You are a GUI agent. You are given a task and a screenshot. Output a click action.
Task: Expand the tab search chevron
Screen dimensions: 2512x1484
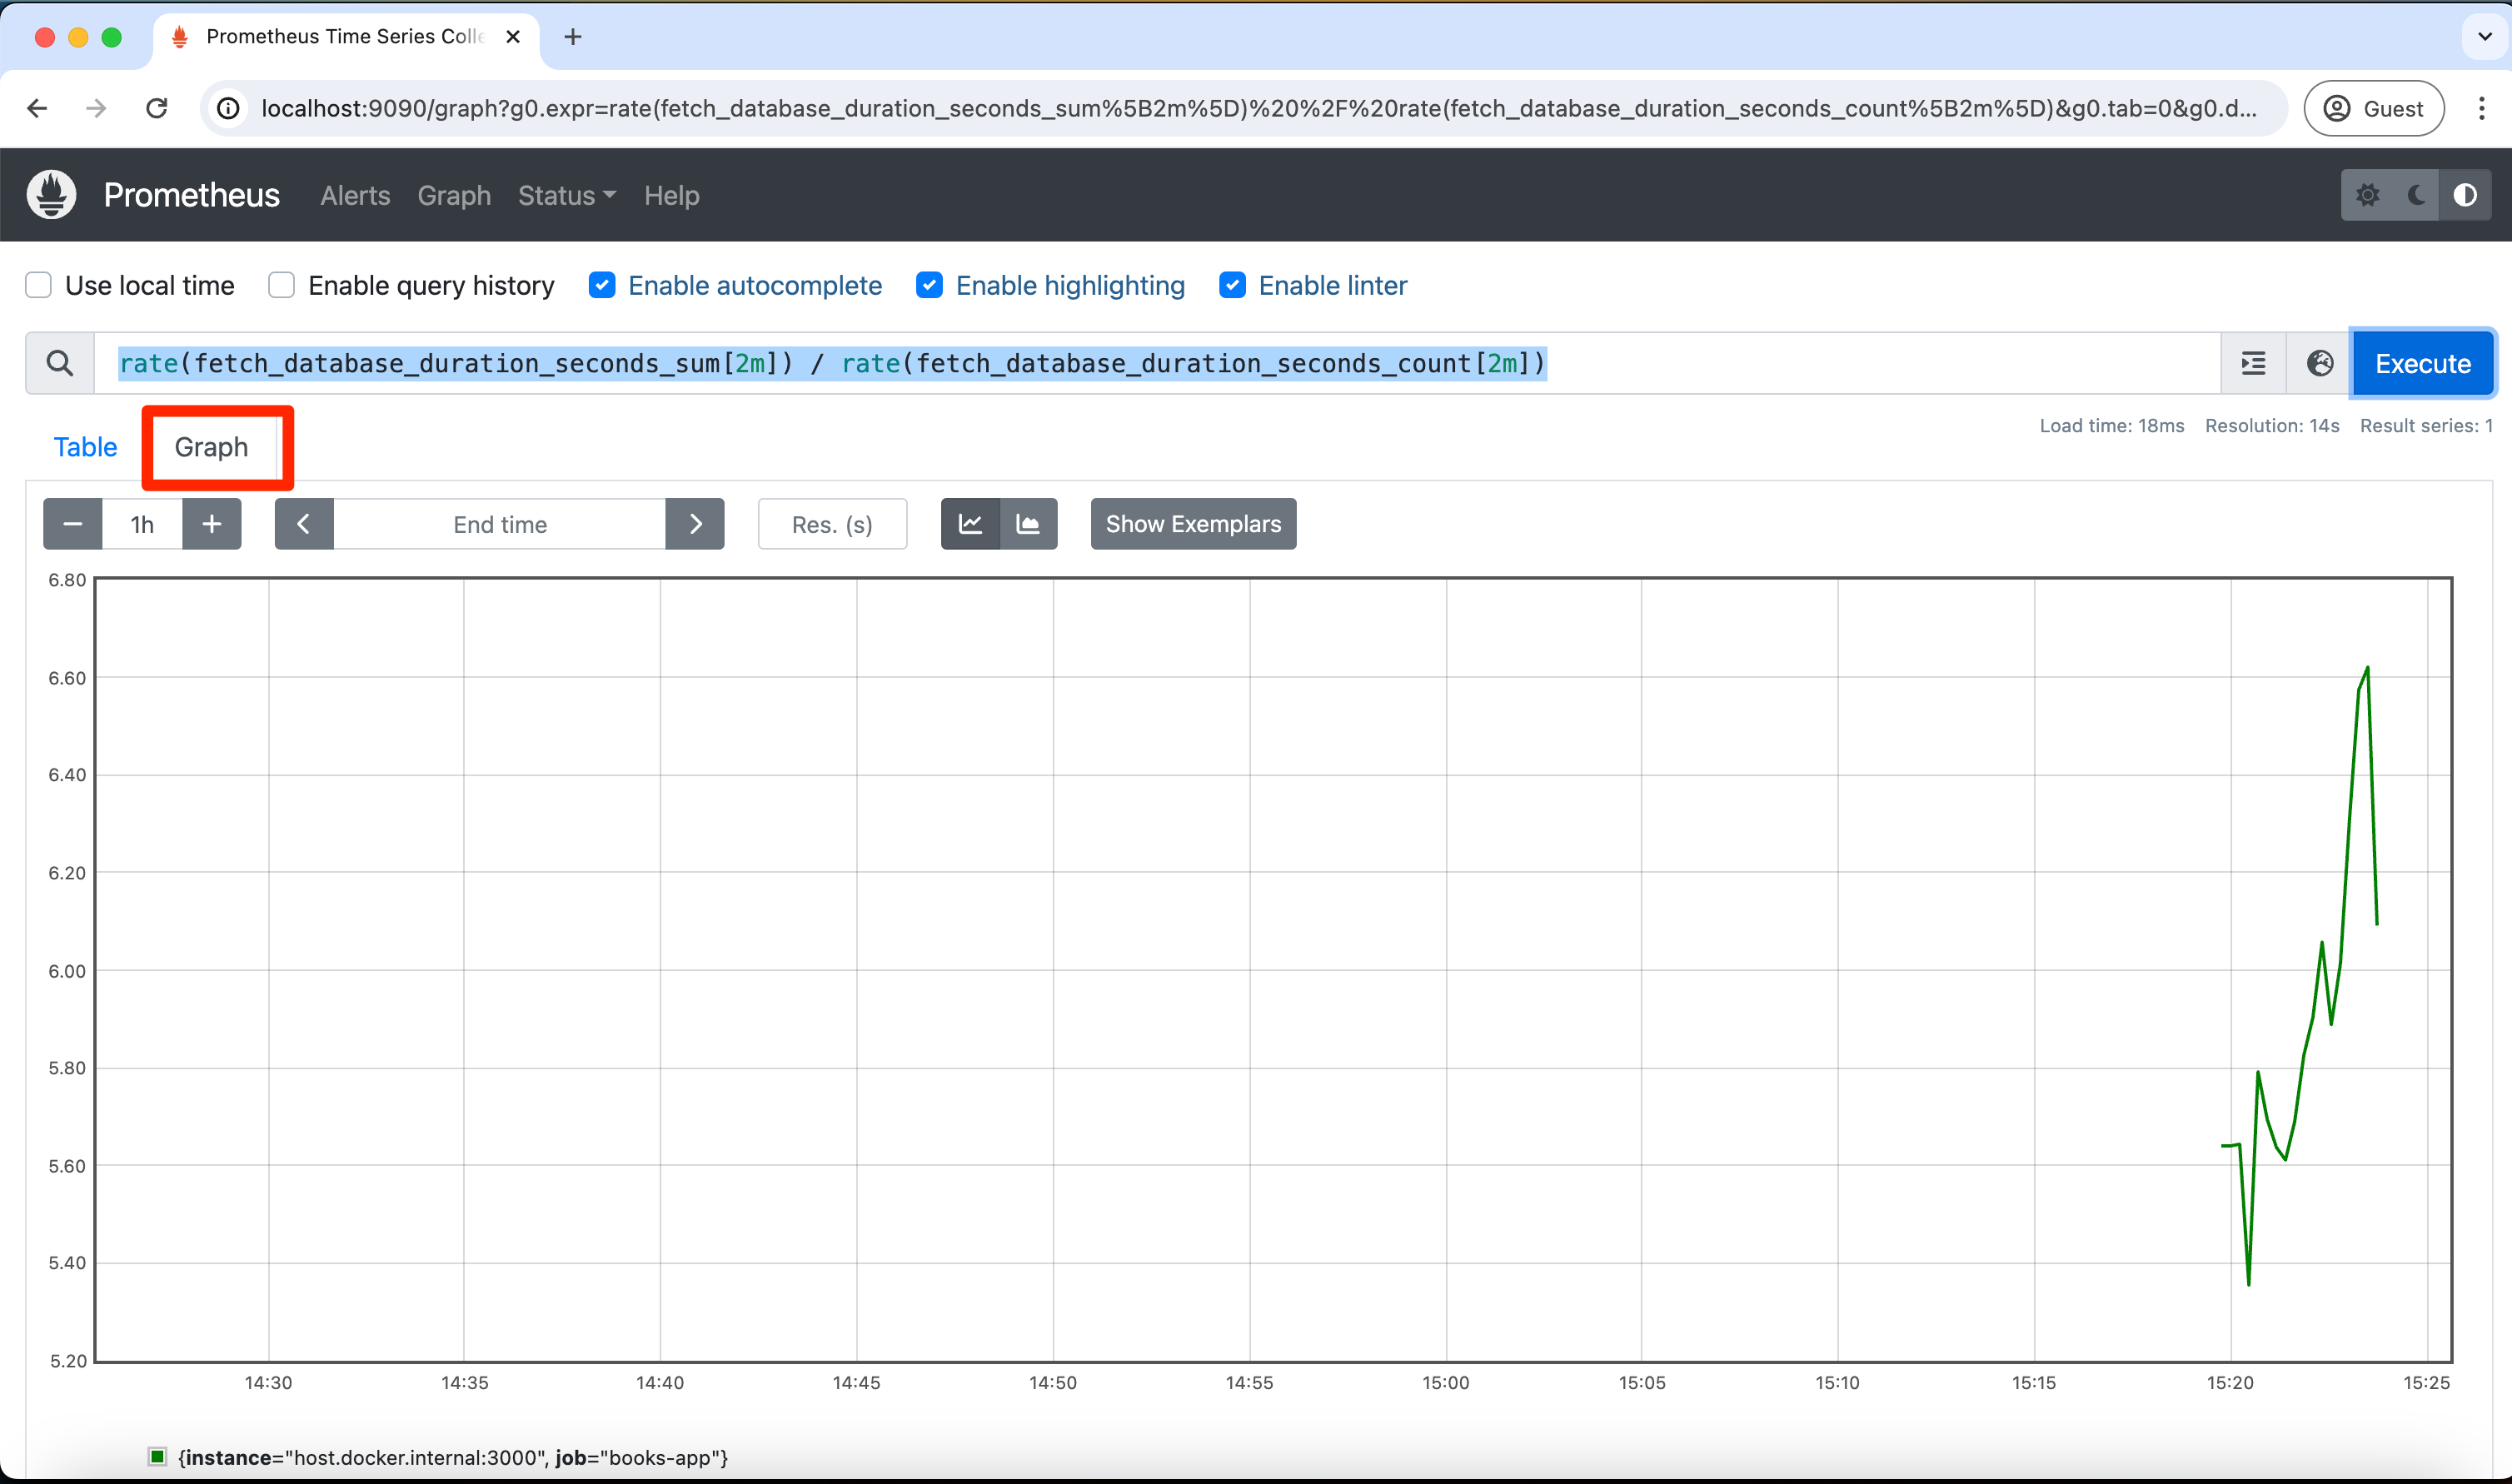tap(2485, 37)
